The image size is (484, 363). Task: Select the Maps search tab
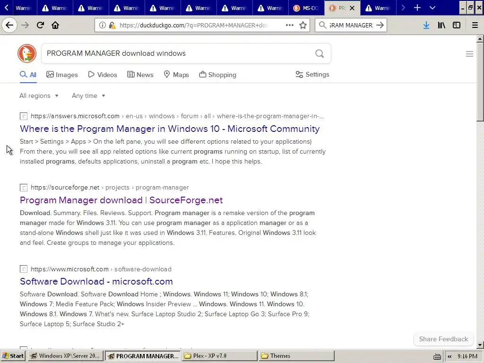point(176,75)
